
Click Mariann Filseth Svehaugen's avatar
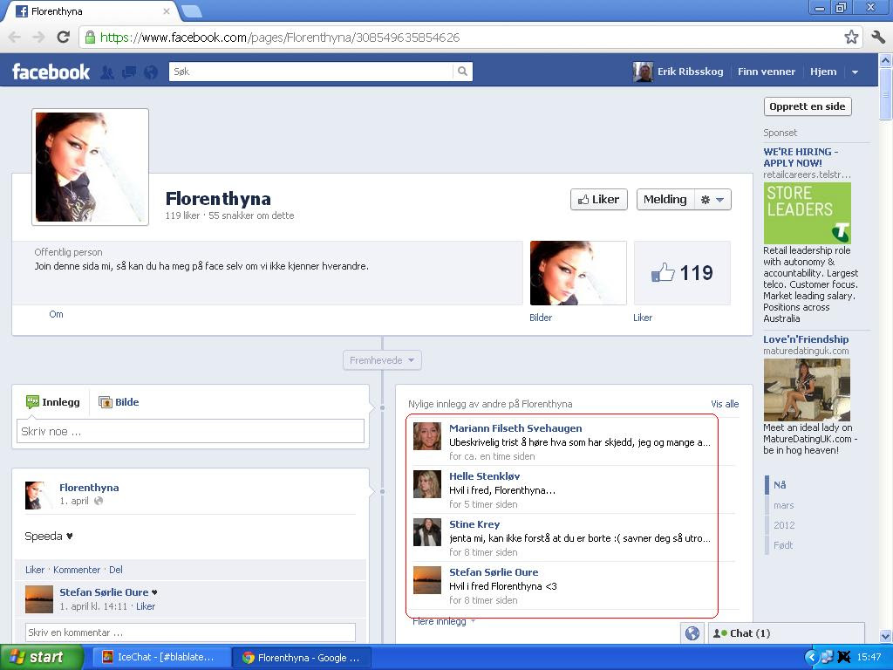(x=427, y=436)
